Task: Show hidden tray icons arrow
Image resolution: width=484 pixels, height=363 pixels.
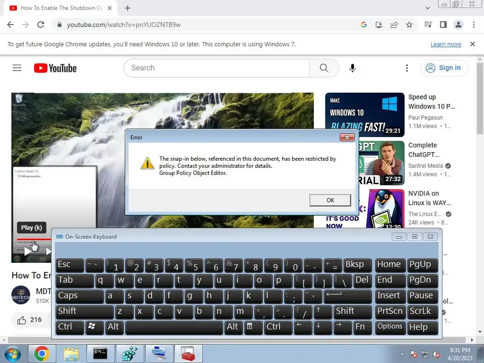Action: (x=402, y=354)
